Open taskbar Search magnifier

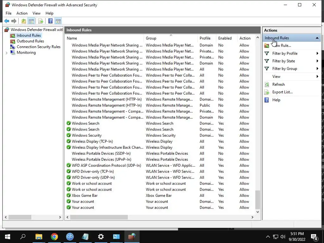(23, 237)
